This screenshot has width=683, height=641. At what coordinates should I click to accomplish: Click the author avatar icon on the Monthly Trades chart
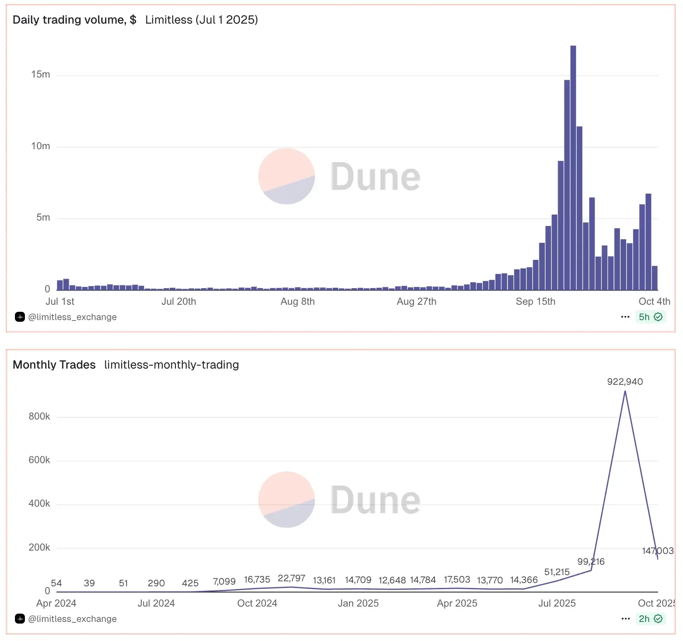tap(20, 619)
